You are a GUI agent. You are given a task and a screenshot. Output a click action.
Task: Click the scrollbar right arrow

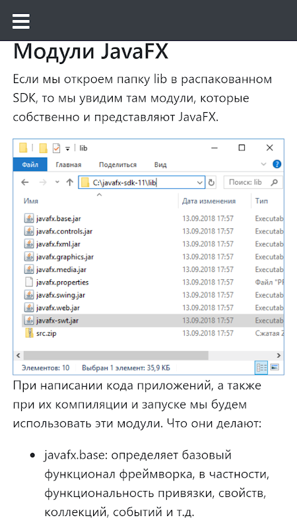tap(279, 355)
